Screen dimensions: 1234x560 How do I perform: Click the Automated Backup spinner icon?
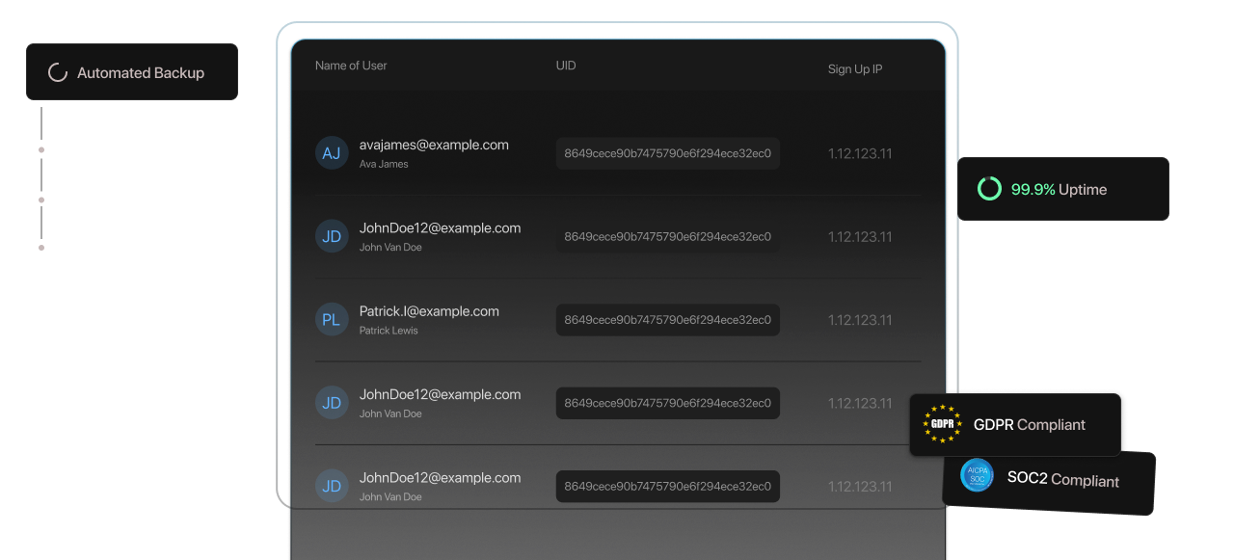[58, 72]
